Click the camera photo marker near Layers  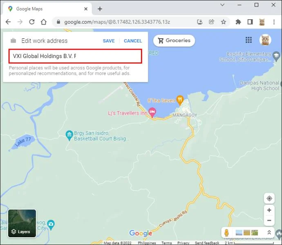pos(51,225)
